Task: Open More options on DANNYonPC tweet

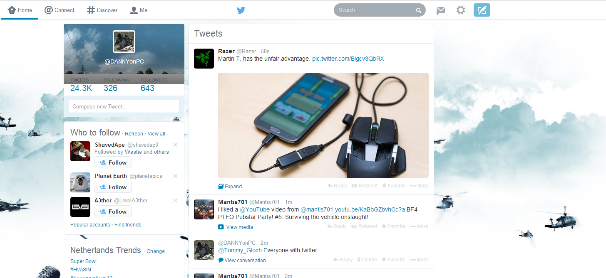Action: coord(419,260)
